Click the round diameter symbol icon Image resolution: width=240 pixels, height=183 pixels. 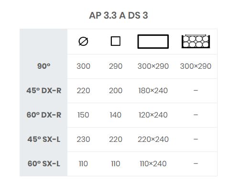coord(83,42)
